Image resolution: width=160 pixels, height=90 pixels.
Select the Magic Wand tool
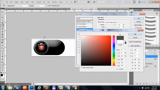pos(2,20)
